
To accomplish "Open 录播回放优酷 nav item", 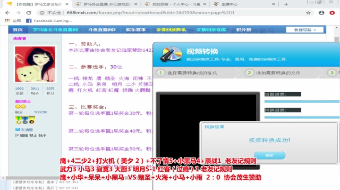I will (x=211, y=30).
